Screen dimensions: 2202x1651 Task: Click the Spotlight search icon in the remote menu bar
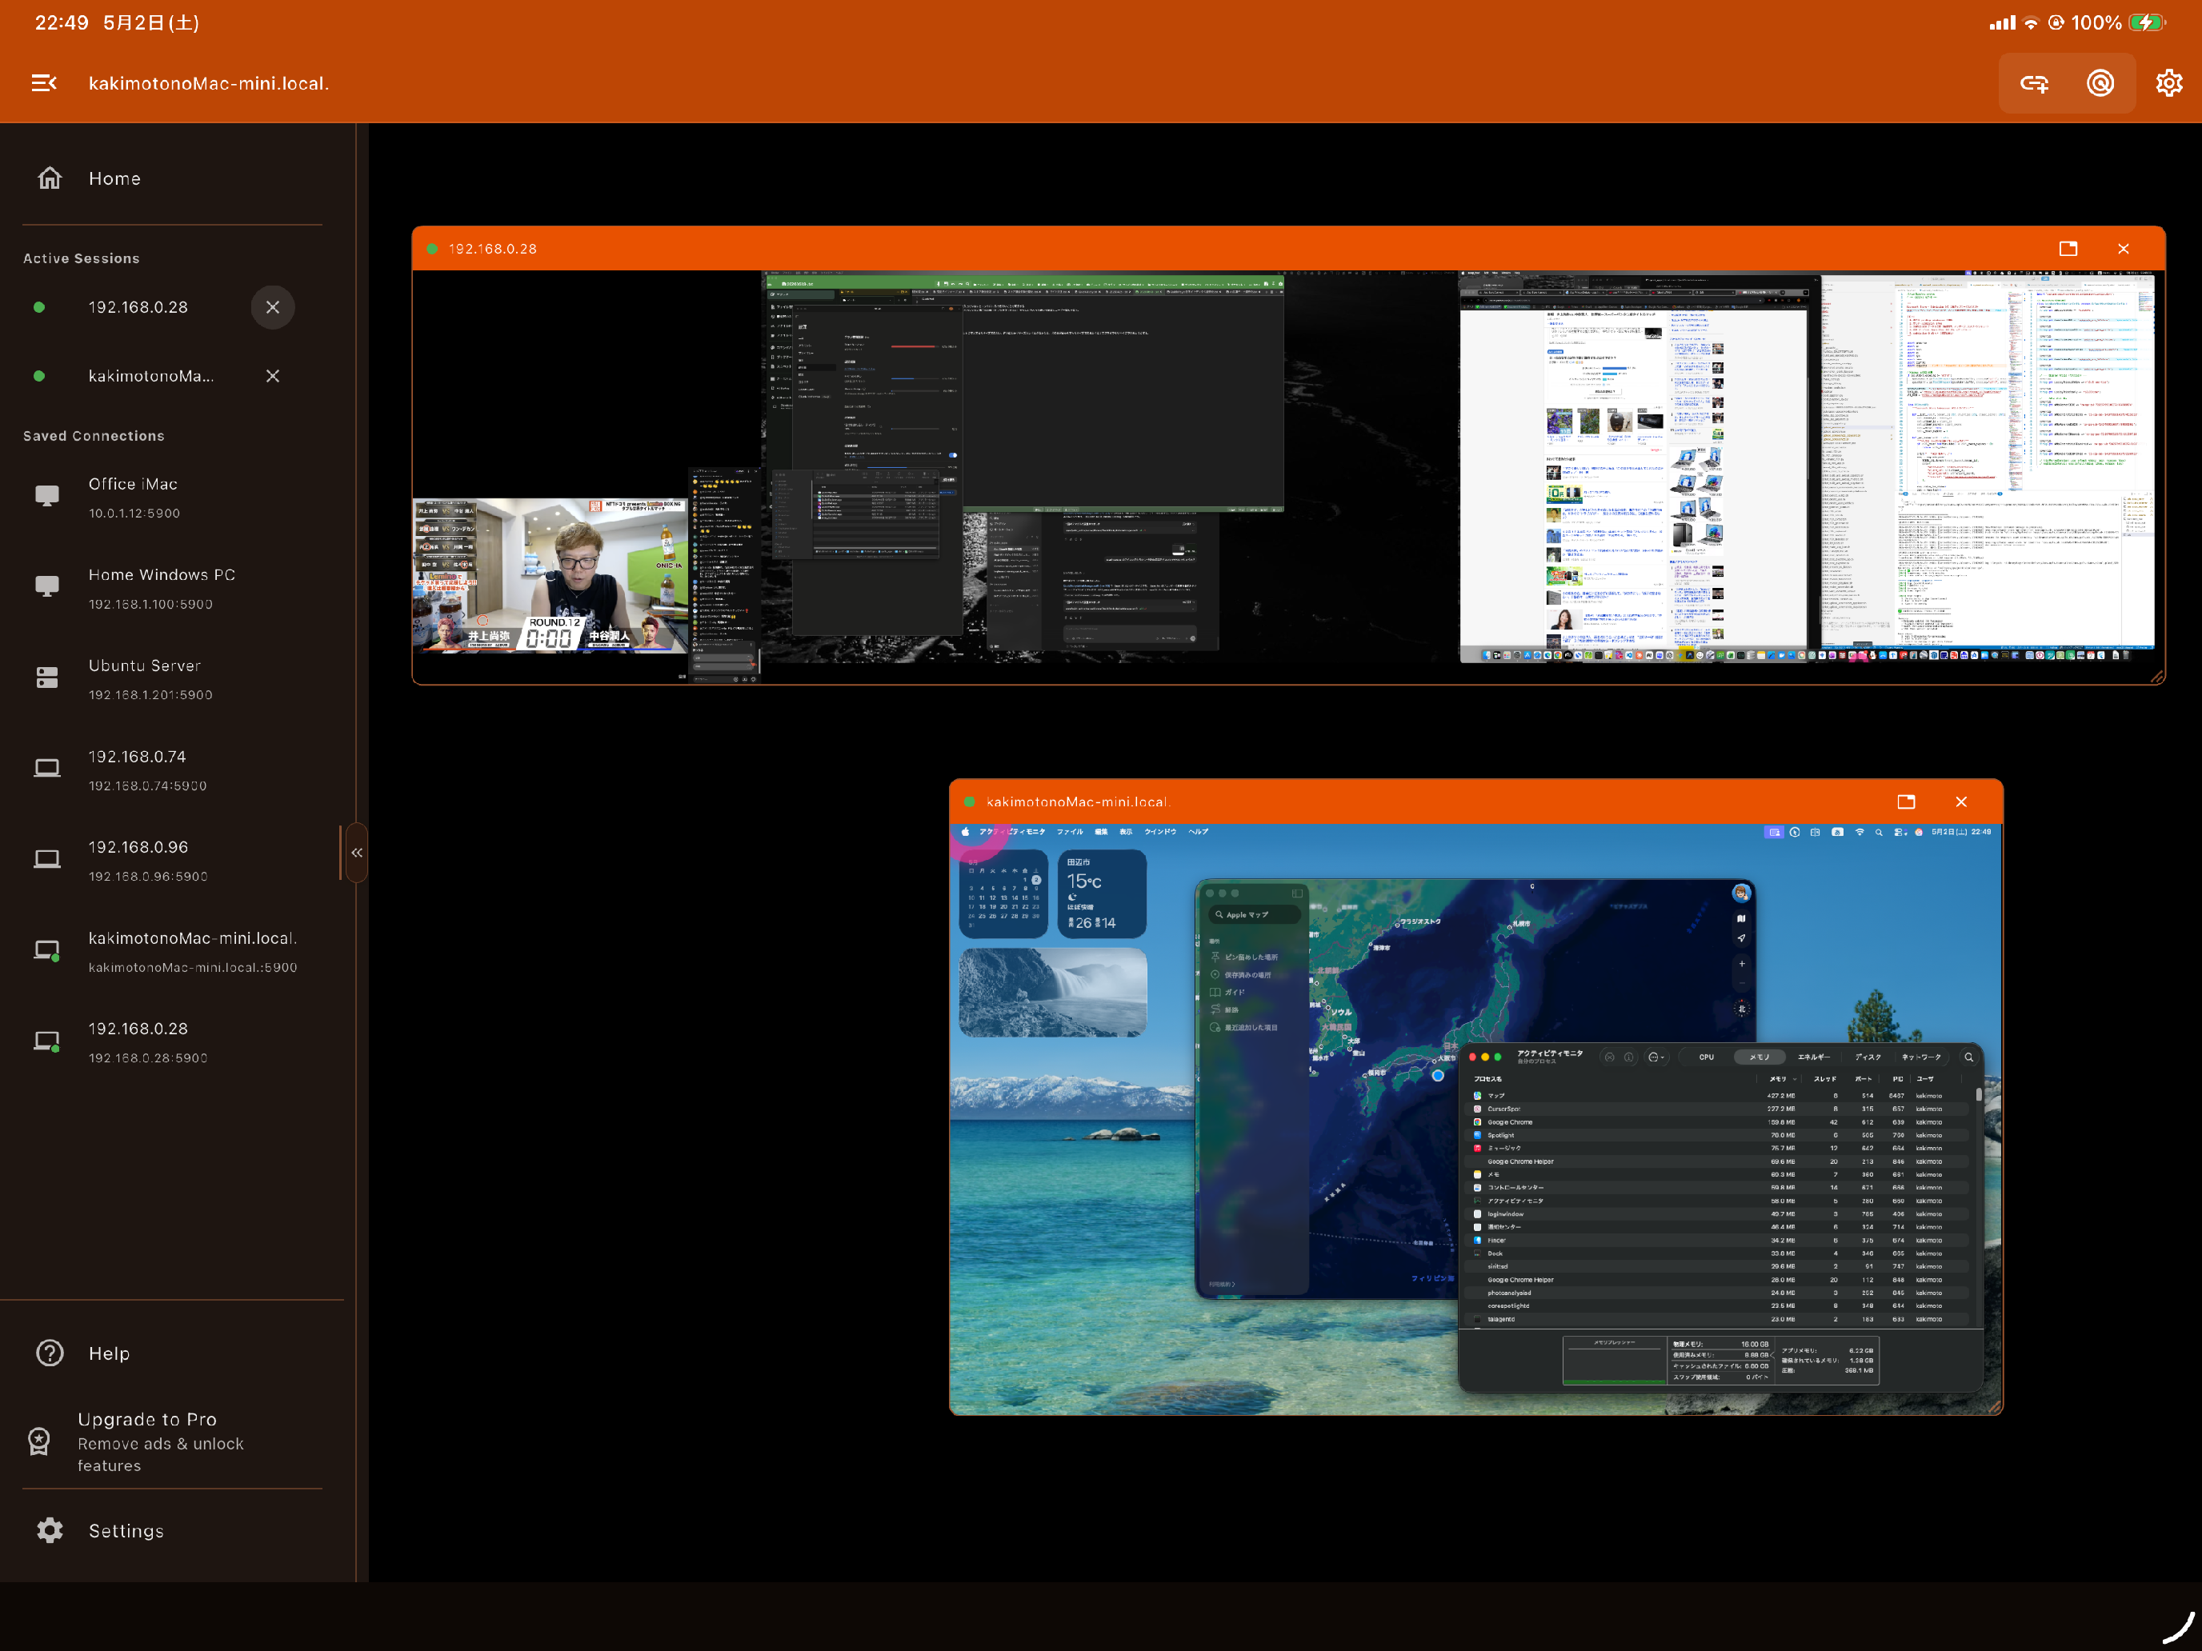pos(1880,832)
